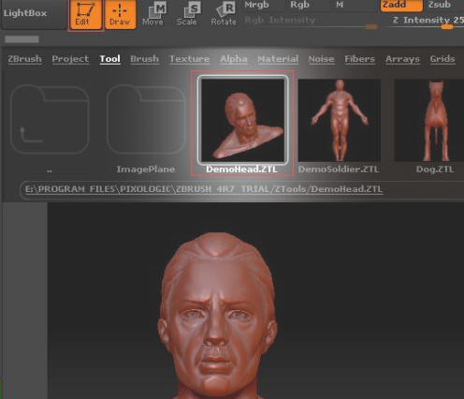The width and height of the screenshot is (464, 399).
Task: Open the Grids LightBox tab
Action: [442, 59]
